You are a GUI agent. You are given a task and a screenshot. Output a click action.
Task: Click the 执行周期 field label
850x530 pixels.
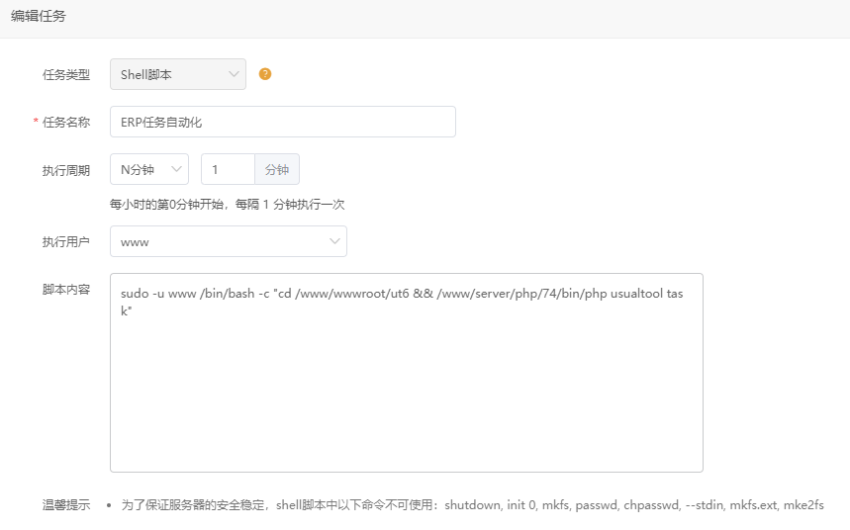click(66, 170)
